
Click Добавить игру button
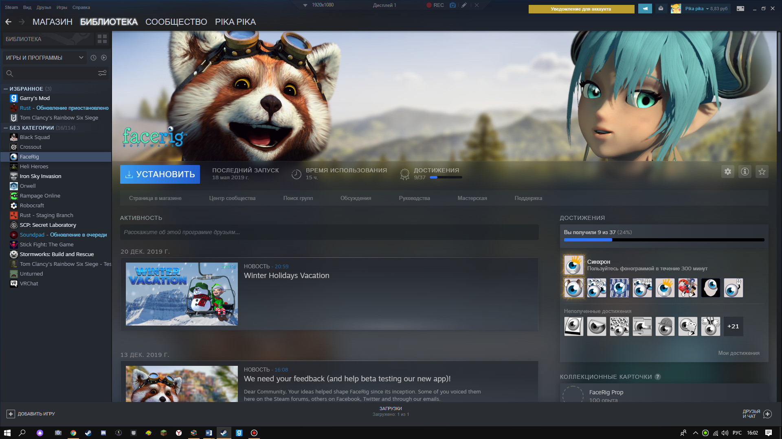31,414
